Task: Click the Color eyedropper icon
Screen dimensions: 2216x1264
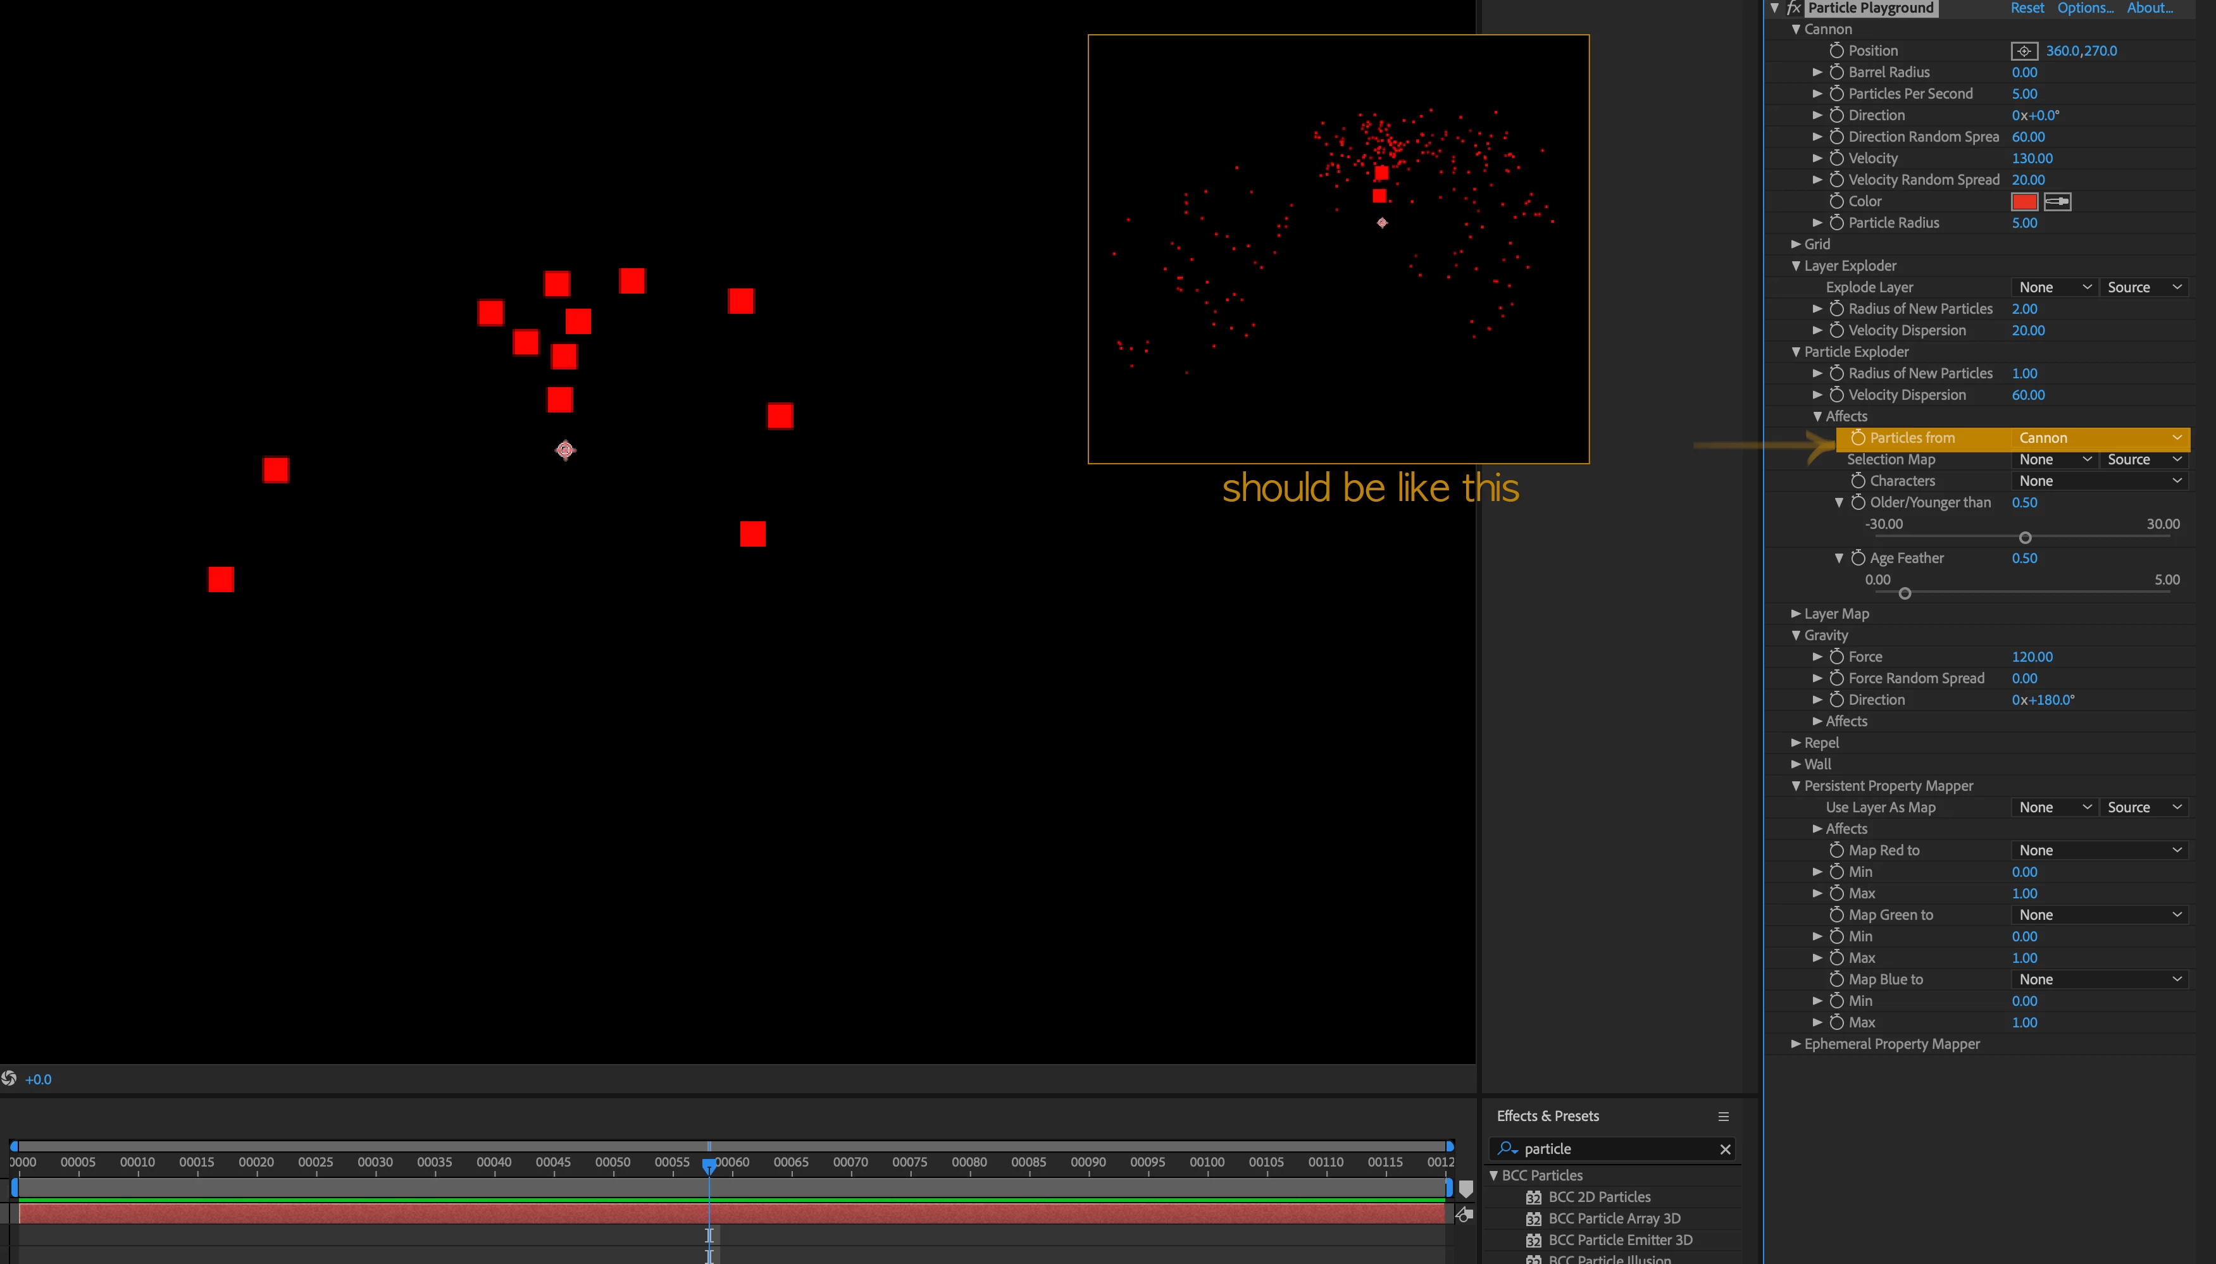Action: coord(2057,201)
